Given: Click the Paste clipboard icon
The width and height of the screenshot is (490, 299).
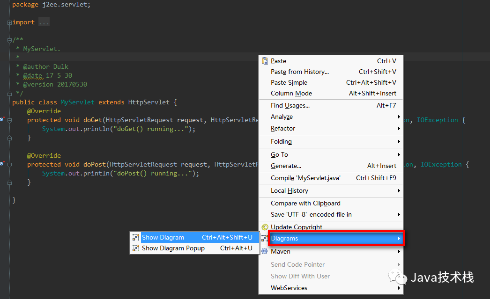Looking at the screenshot, I should click(x=265, y=61).
